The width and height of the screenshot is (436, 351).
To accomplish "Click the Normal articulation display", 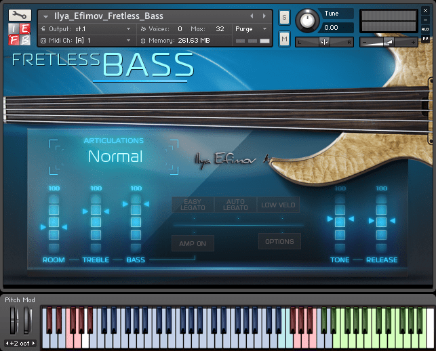I will tap(115, 157).
